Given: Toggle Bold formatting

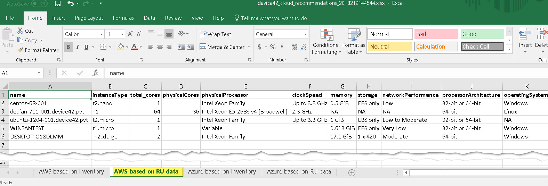Looking at the screenshot, I should [68, 47].
